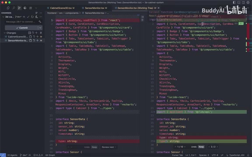Click Undo in left diff review bar
The image size is (252, 157).
(x=87, y=147)
